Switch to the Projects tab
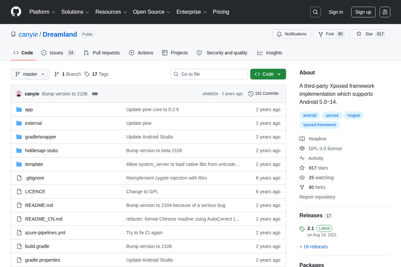 [x=175, y=53]
